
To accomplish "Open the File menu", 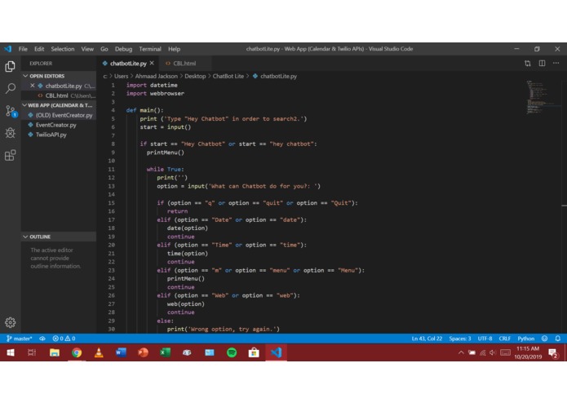I will [x=23, y=49].
